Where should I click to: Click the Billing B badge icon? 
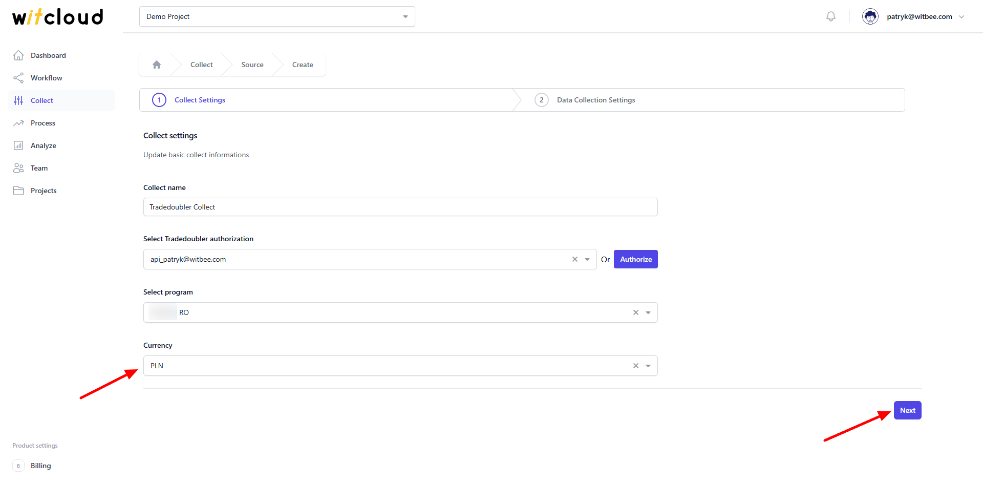[18, 466]
